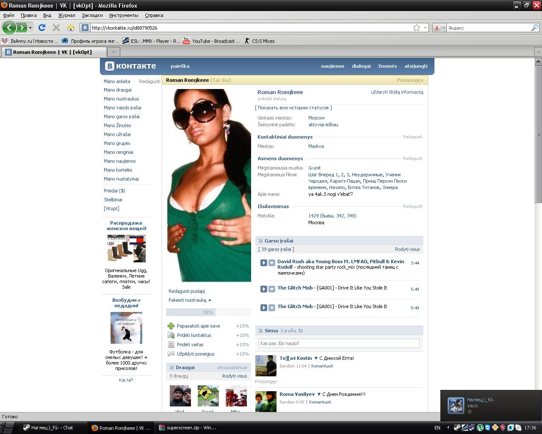Open the Правка menu

click(x=29, y=15)
